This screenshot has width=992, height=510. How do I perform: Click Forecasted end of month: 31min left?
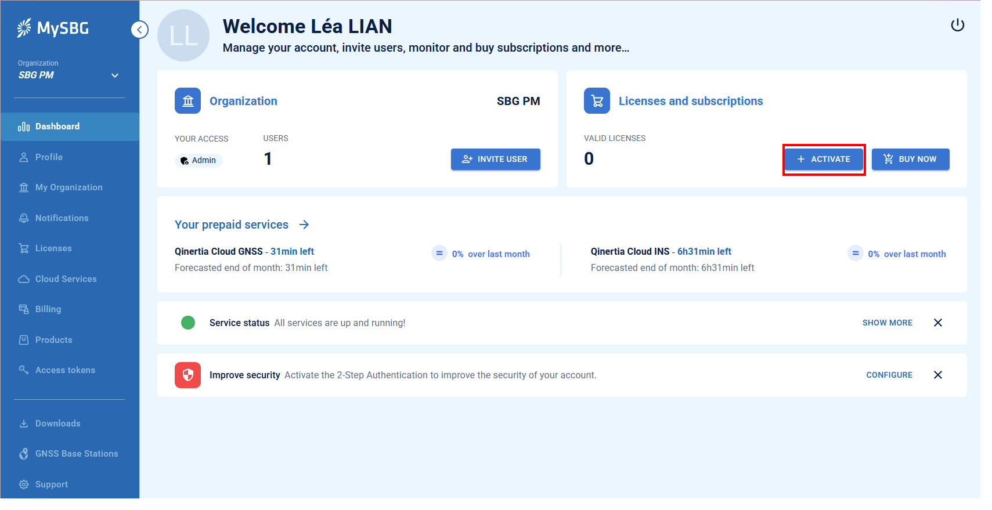point(251,267)
